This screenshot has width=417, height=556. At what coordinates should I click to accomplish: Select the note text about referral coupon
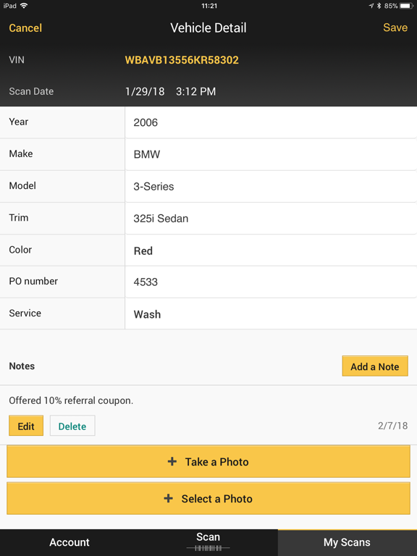coord(71,400)
